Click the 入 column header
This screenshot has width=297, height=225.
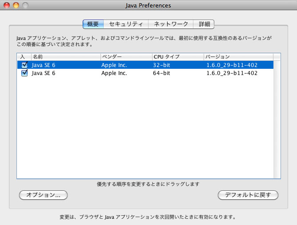(24, 57)
